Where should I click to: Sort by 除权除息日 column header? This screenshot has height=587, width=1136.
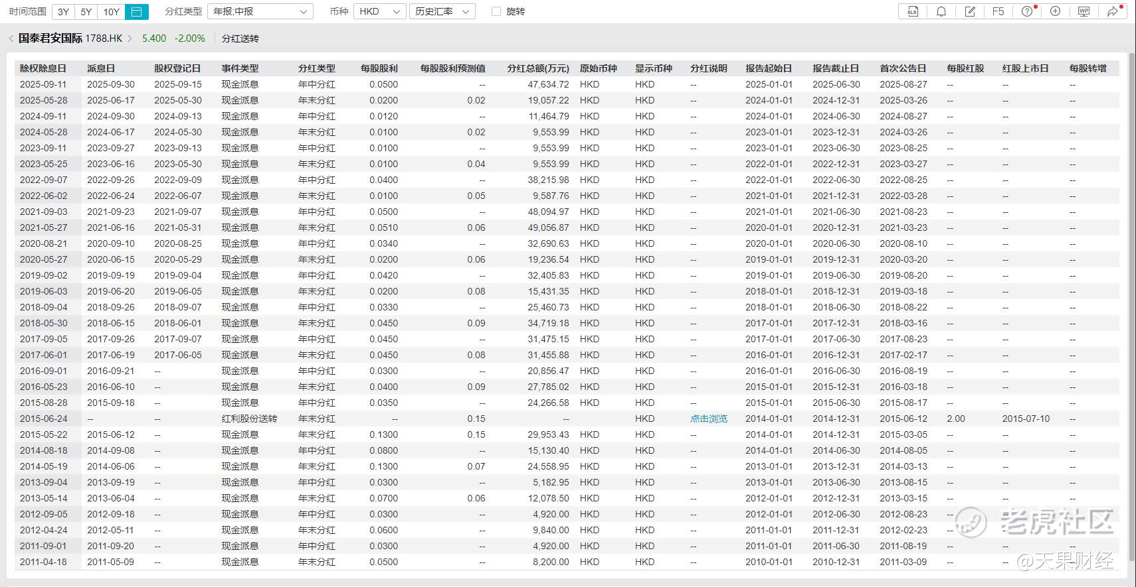[43, 68]
